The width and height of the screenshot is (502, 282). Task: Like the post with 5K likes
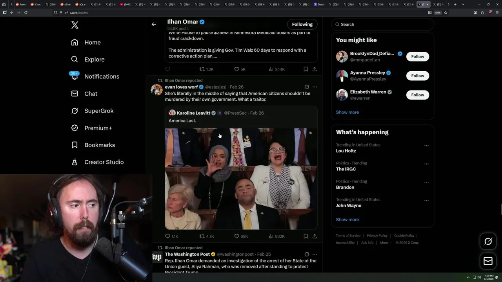tap(240, 69)
